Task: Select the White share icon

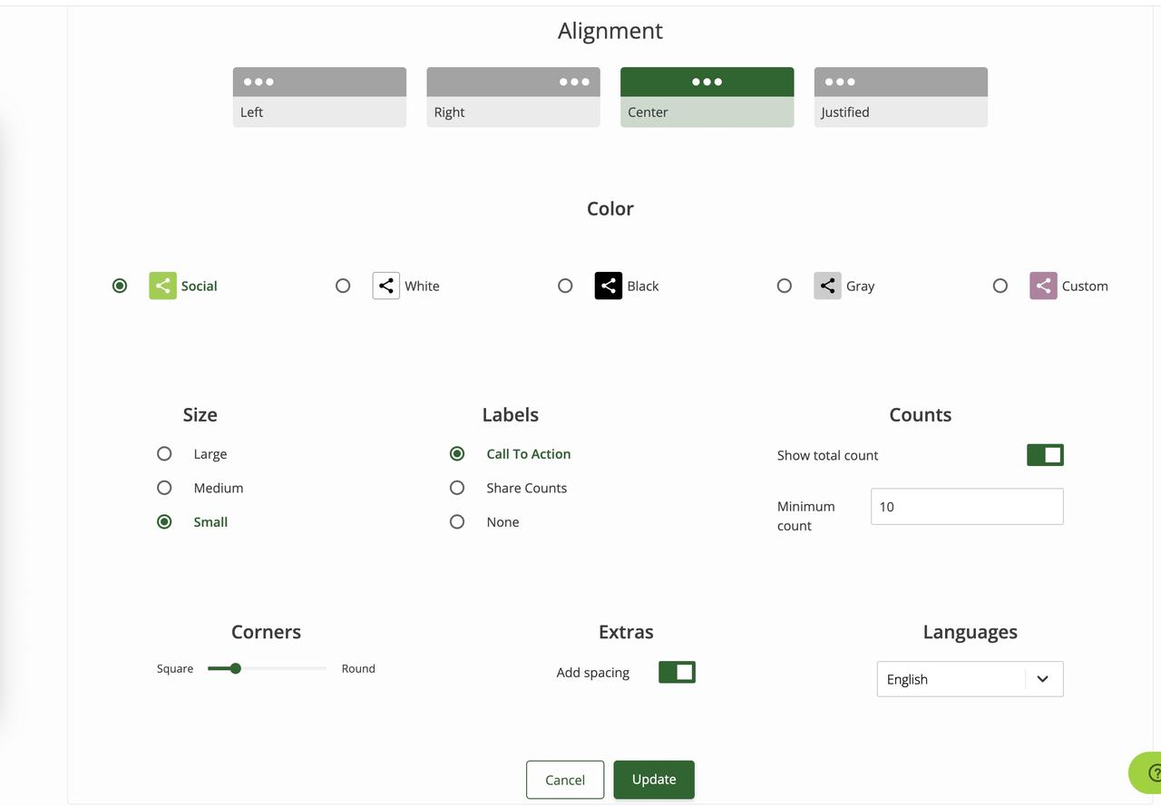Action: pos(385,286)
